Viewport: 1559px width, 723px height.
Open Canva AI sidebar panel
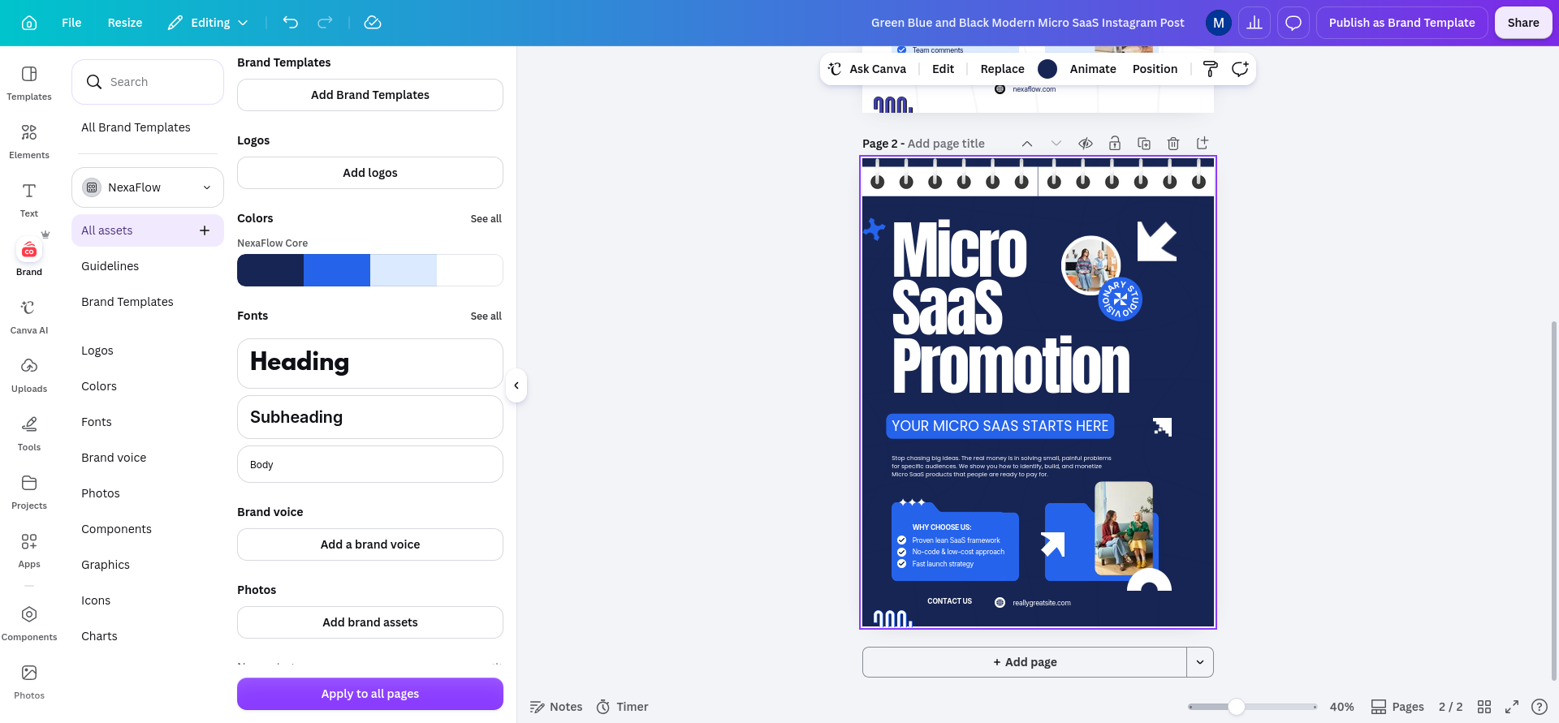[29, 316]
